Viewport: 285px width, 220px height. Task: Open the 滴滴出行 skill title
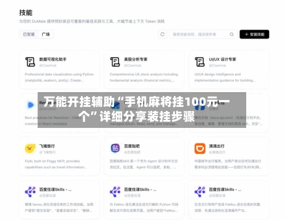[217, 146]
